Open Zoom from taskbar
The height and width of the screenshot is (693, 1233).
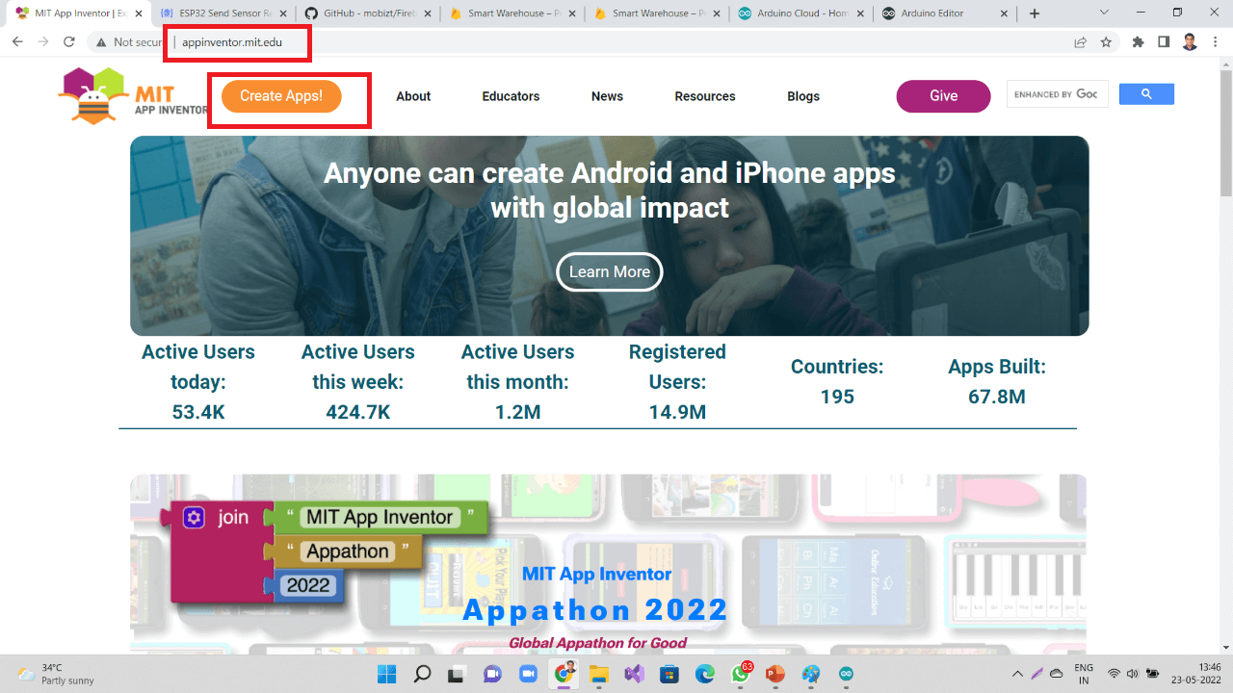click(528, 674)
